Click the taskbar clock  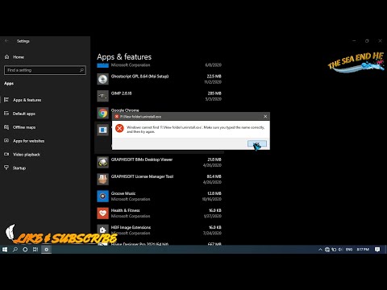(363, 250)
